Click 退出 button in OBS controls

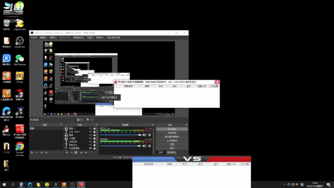(x=172, y=148)
